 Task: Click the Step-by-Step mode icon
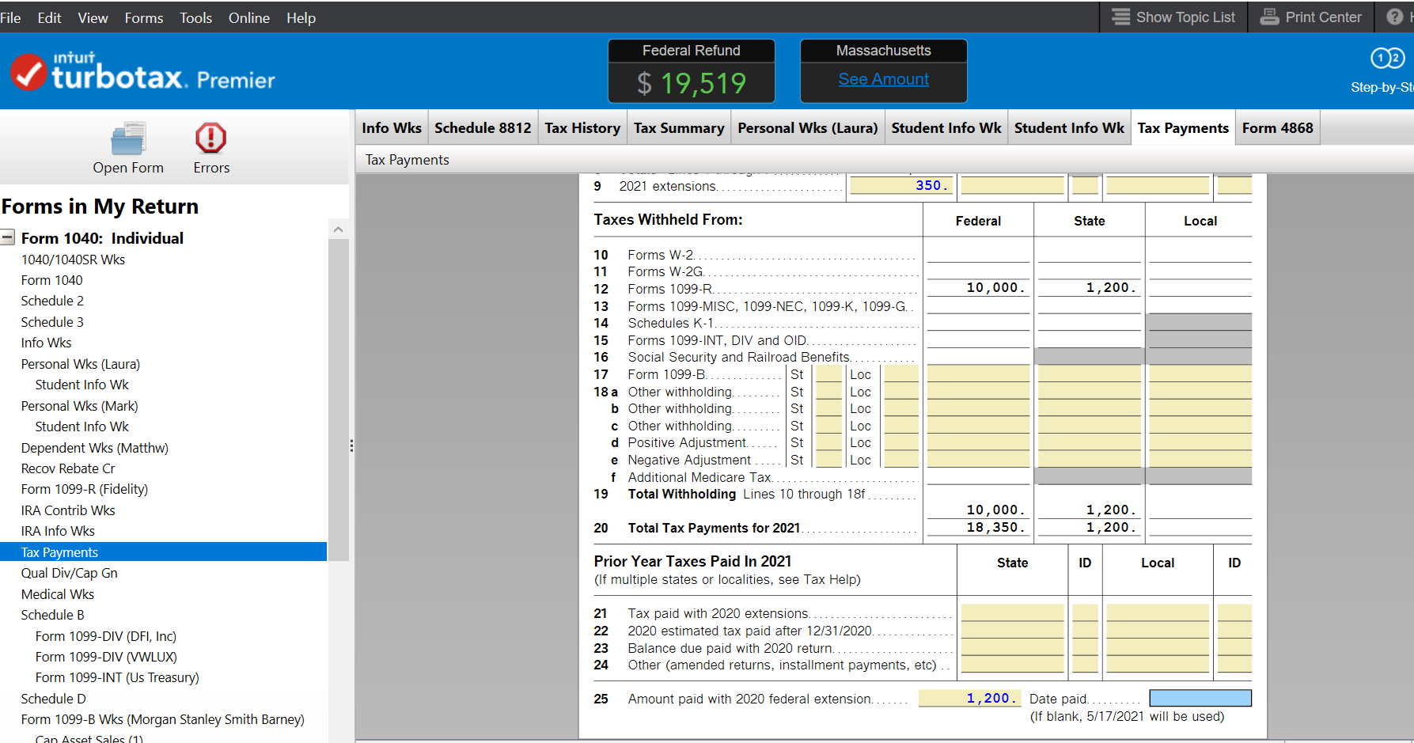click(1386, 59)
